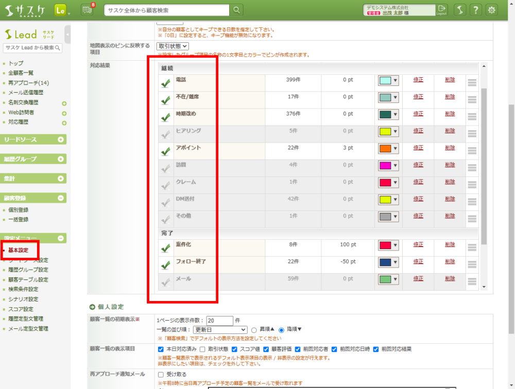Image resolution: width=515 pixels, height=389 pixels.
Task: Click the plus icon next to Web訪問者
Action: click(x=64, y=113)
